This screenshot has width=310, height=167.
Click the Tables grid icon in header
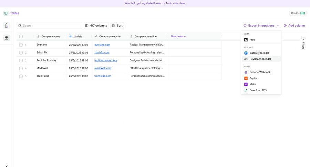6,13
